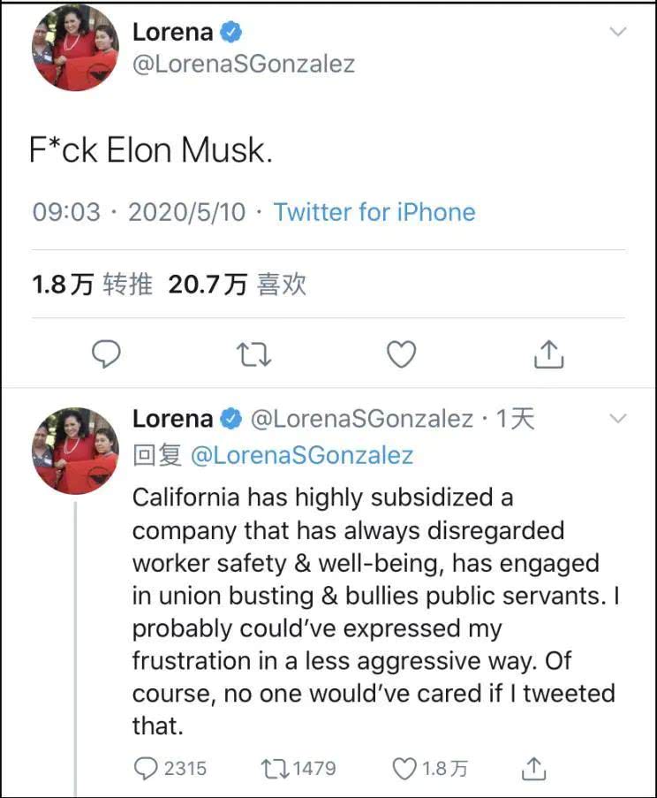
Task: Visit @LorenaSGonzalez mention in the reply
Action: [302, 455]
